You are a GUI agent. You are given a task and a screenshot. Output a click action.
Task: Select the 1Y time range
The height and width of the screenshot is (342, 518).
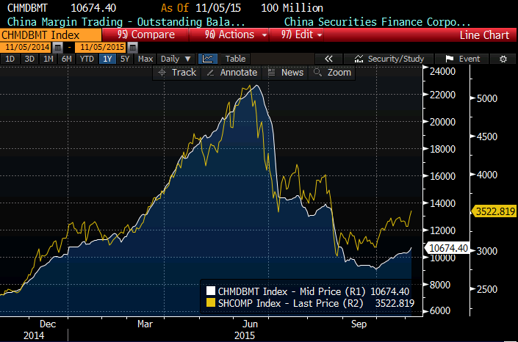click(107, 59)
